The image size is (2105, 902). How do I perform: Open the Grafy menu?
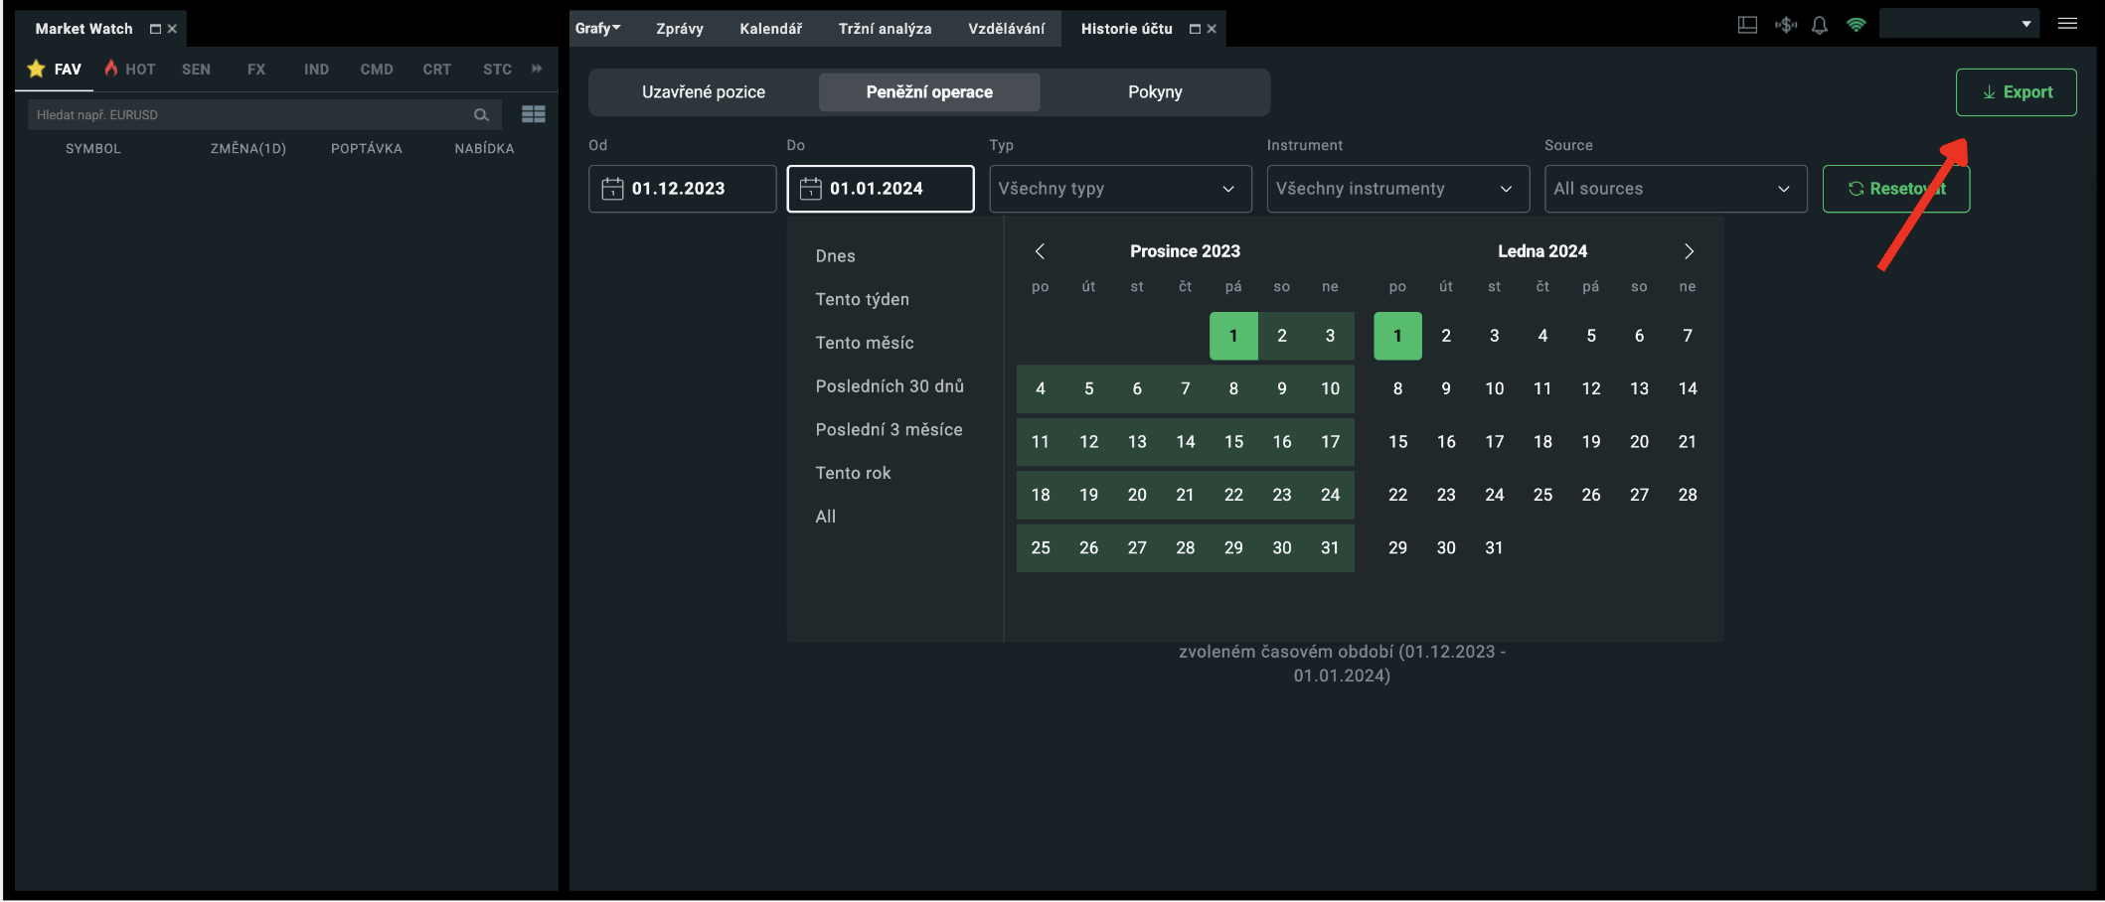597,29
